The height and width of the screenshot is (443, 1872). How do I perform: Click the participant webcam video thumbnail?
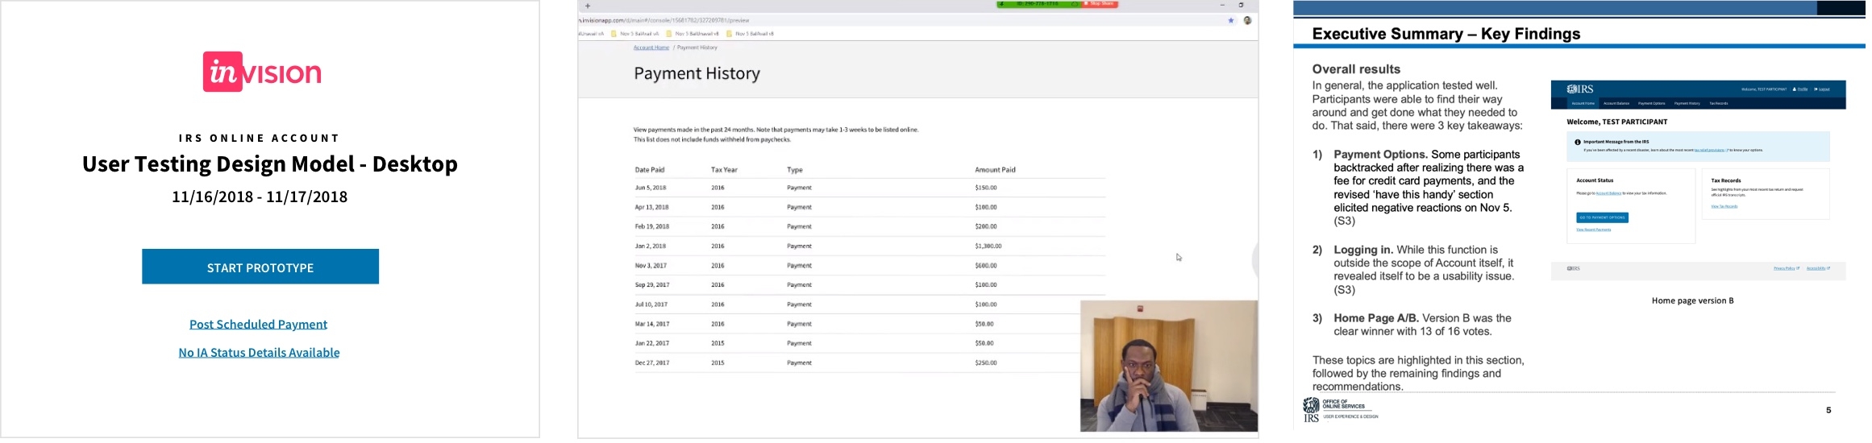point(1169,366)
